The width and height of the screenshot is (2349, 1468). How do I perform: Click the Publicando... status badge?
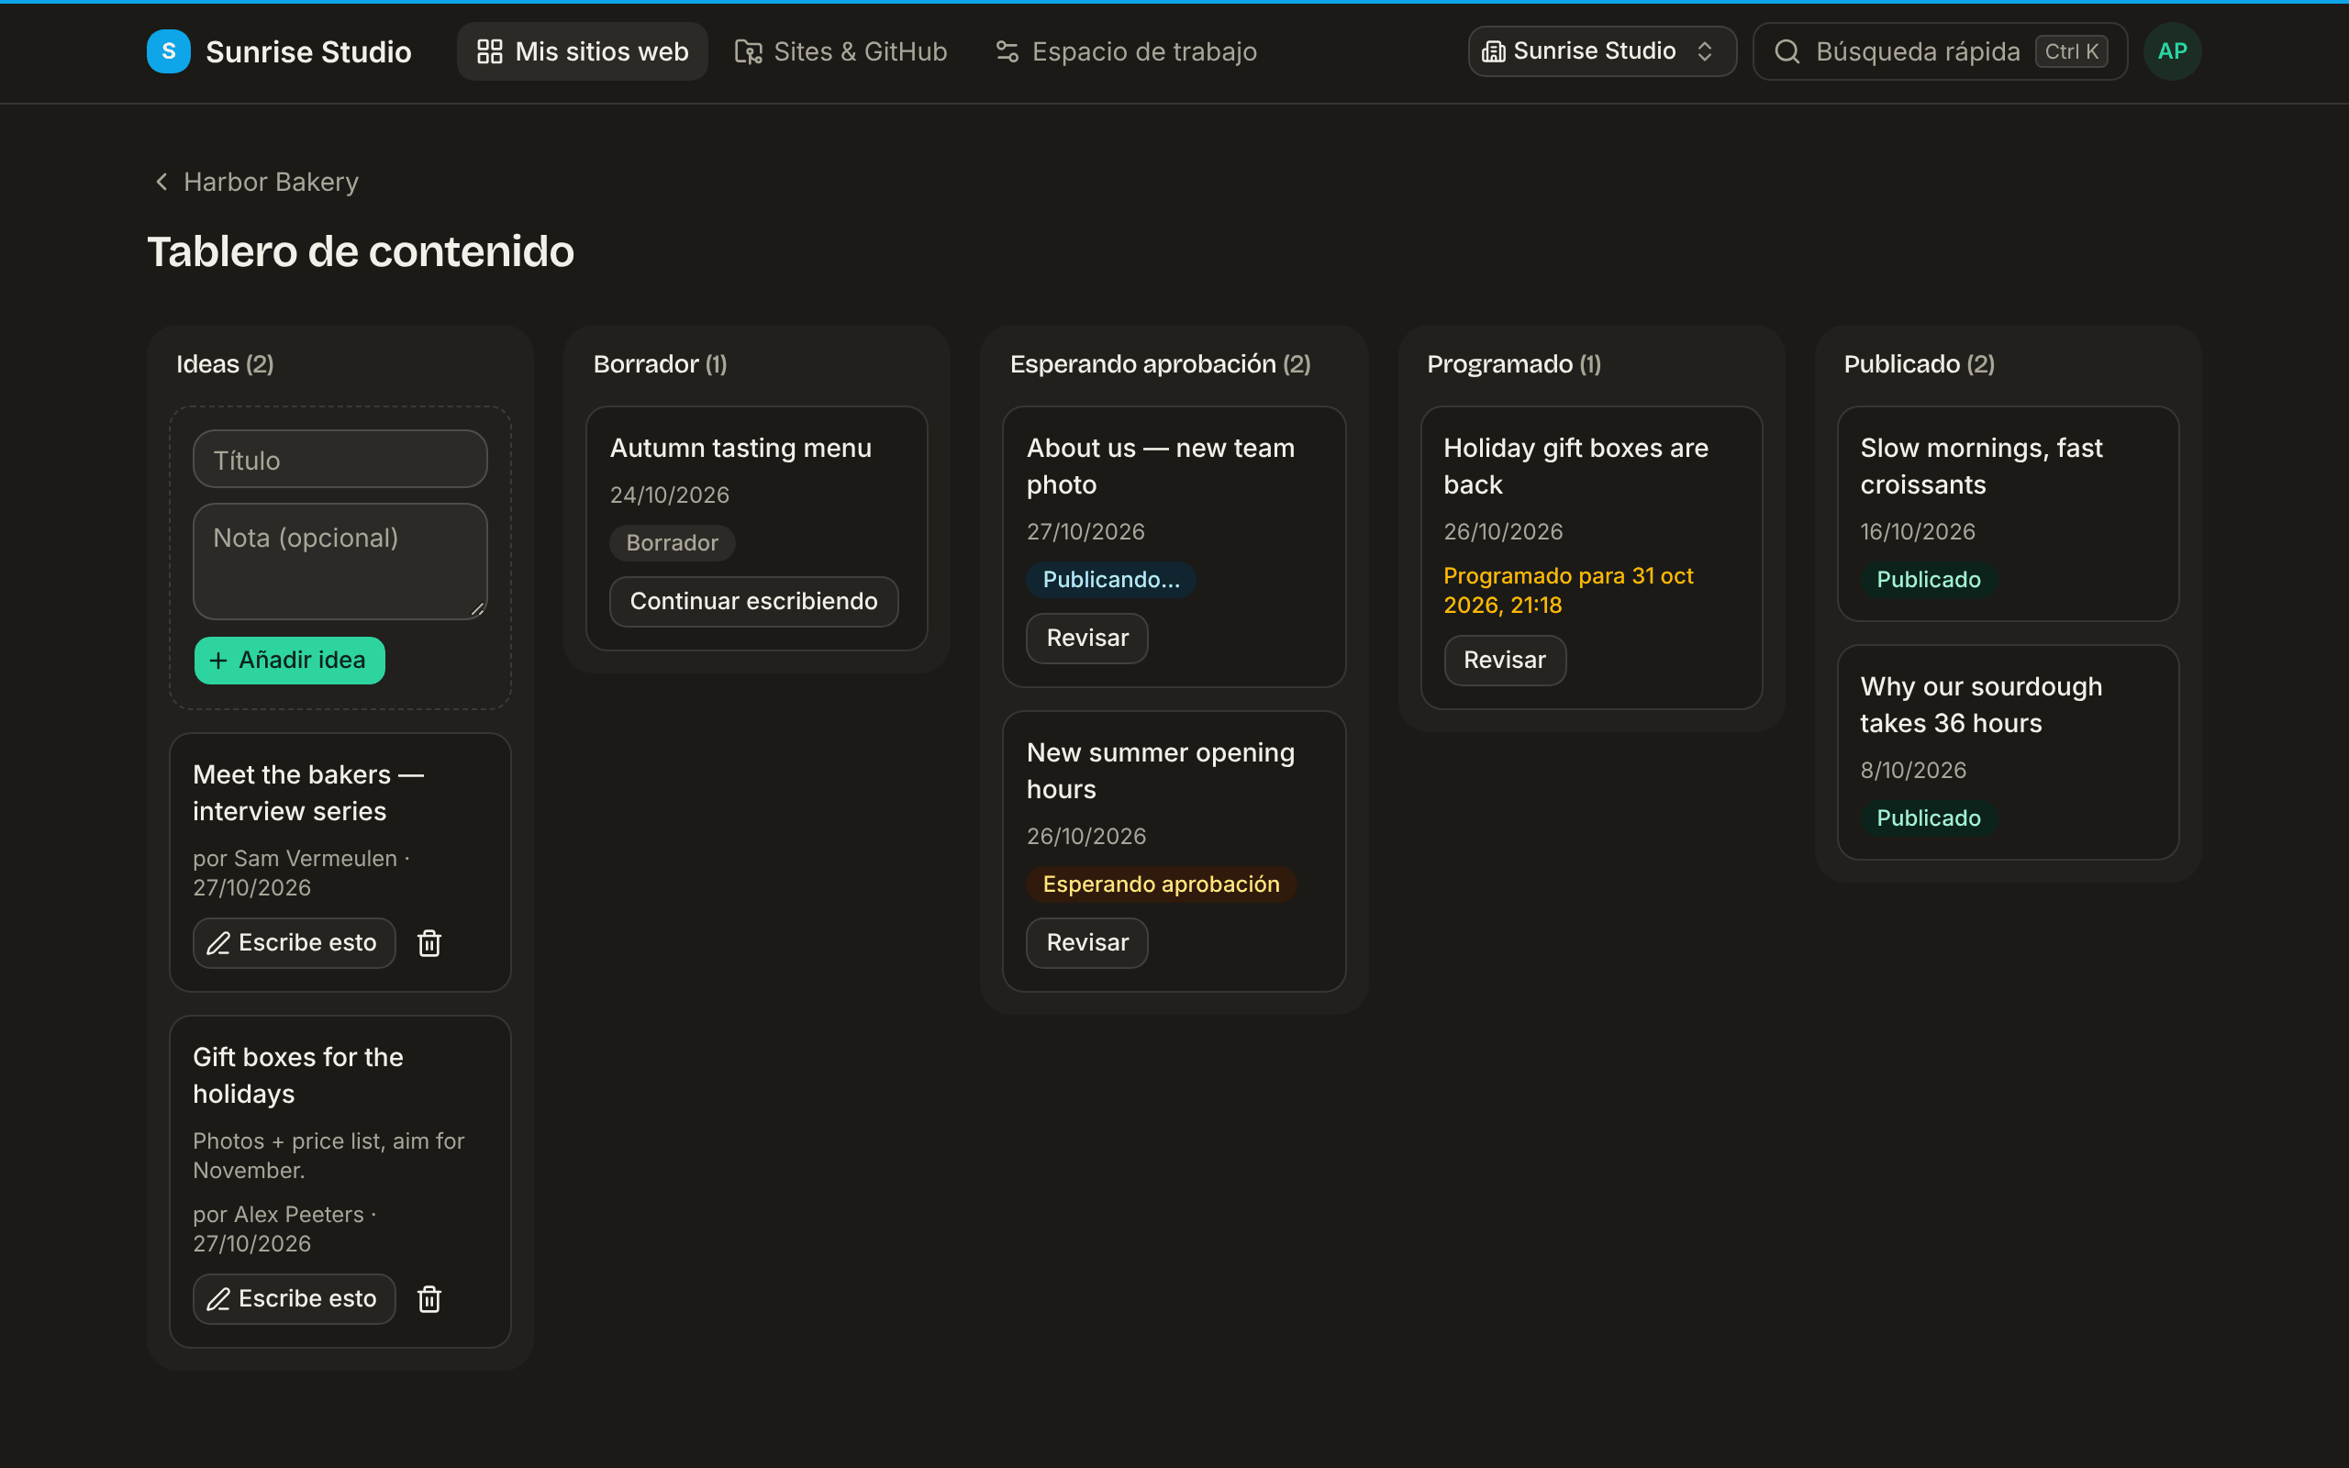1111,580
